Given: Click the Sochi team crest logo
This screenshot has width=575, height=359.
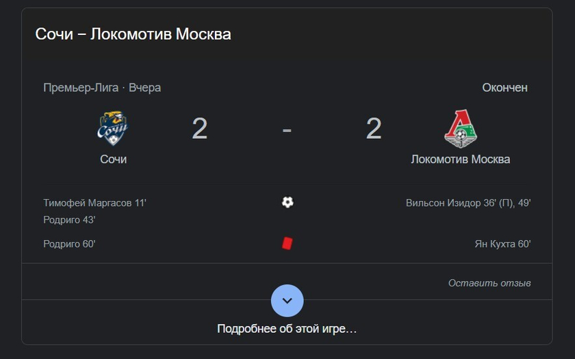Looking at the screenshot, I should tap(113, 129).
